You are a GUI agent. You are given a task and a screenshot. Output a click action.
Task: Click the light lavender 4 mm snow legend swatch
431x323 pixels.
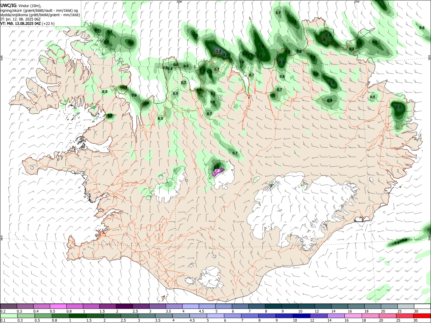(x=191, y=307)
